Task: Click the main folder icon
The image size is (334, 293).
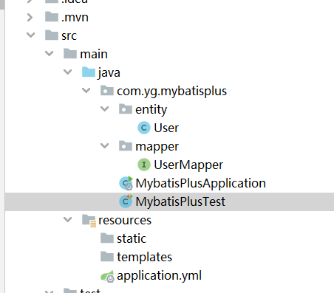Action: 70,54
